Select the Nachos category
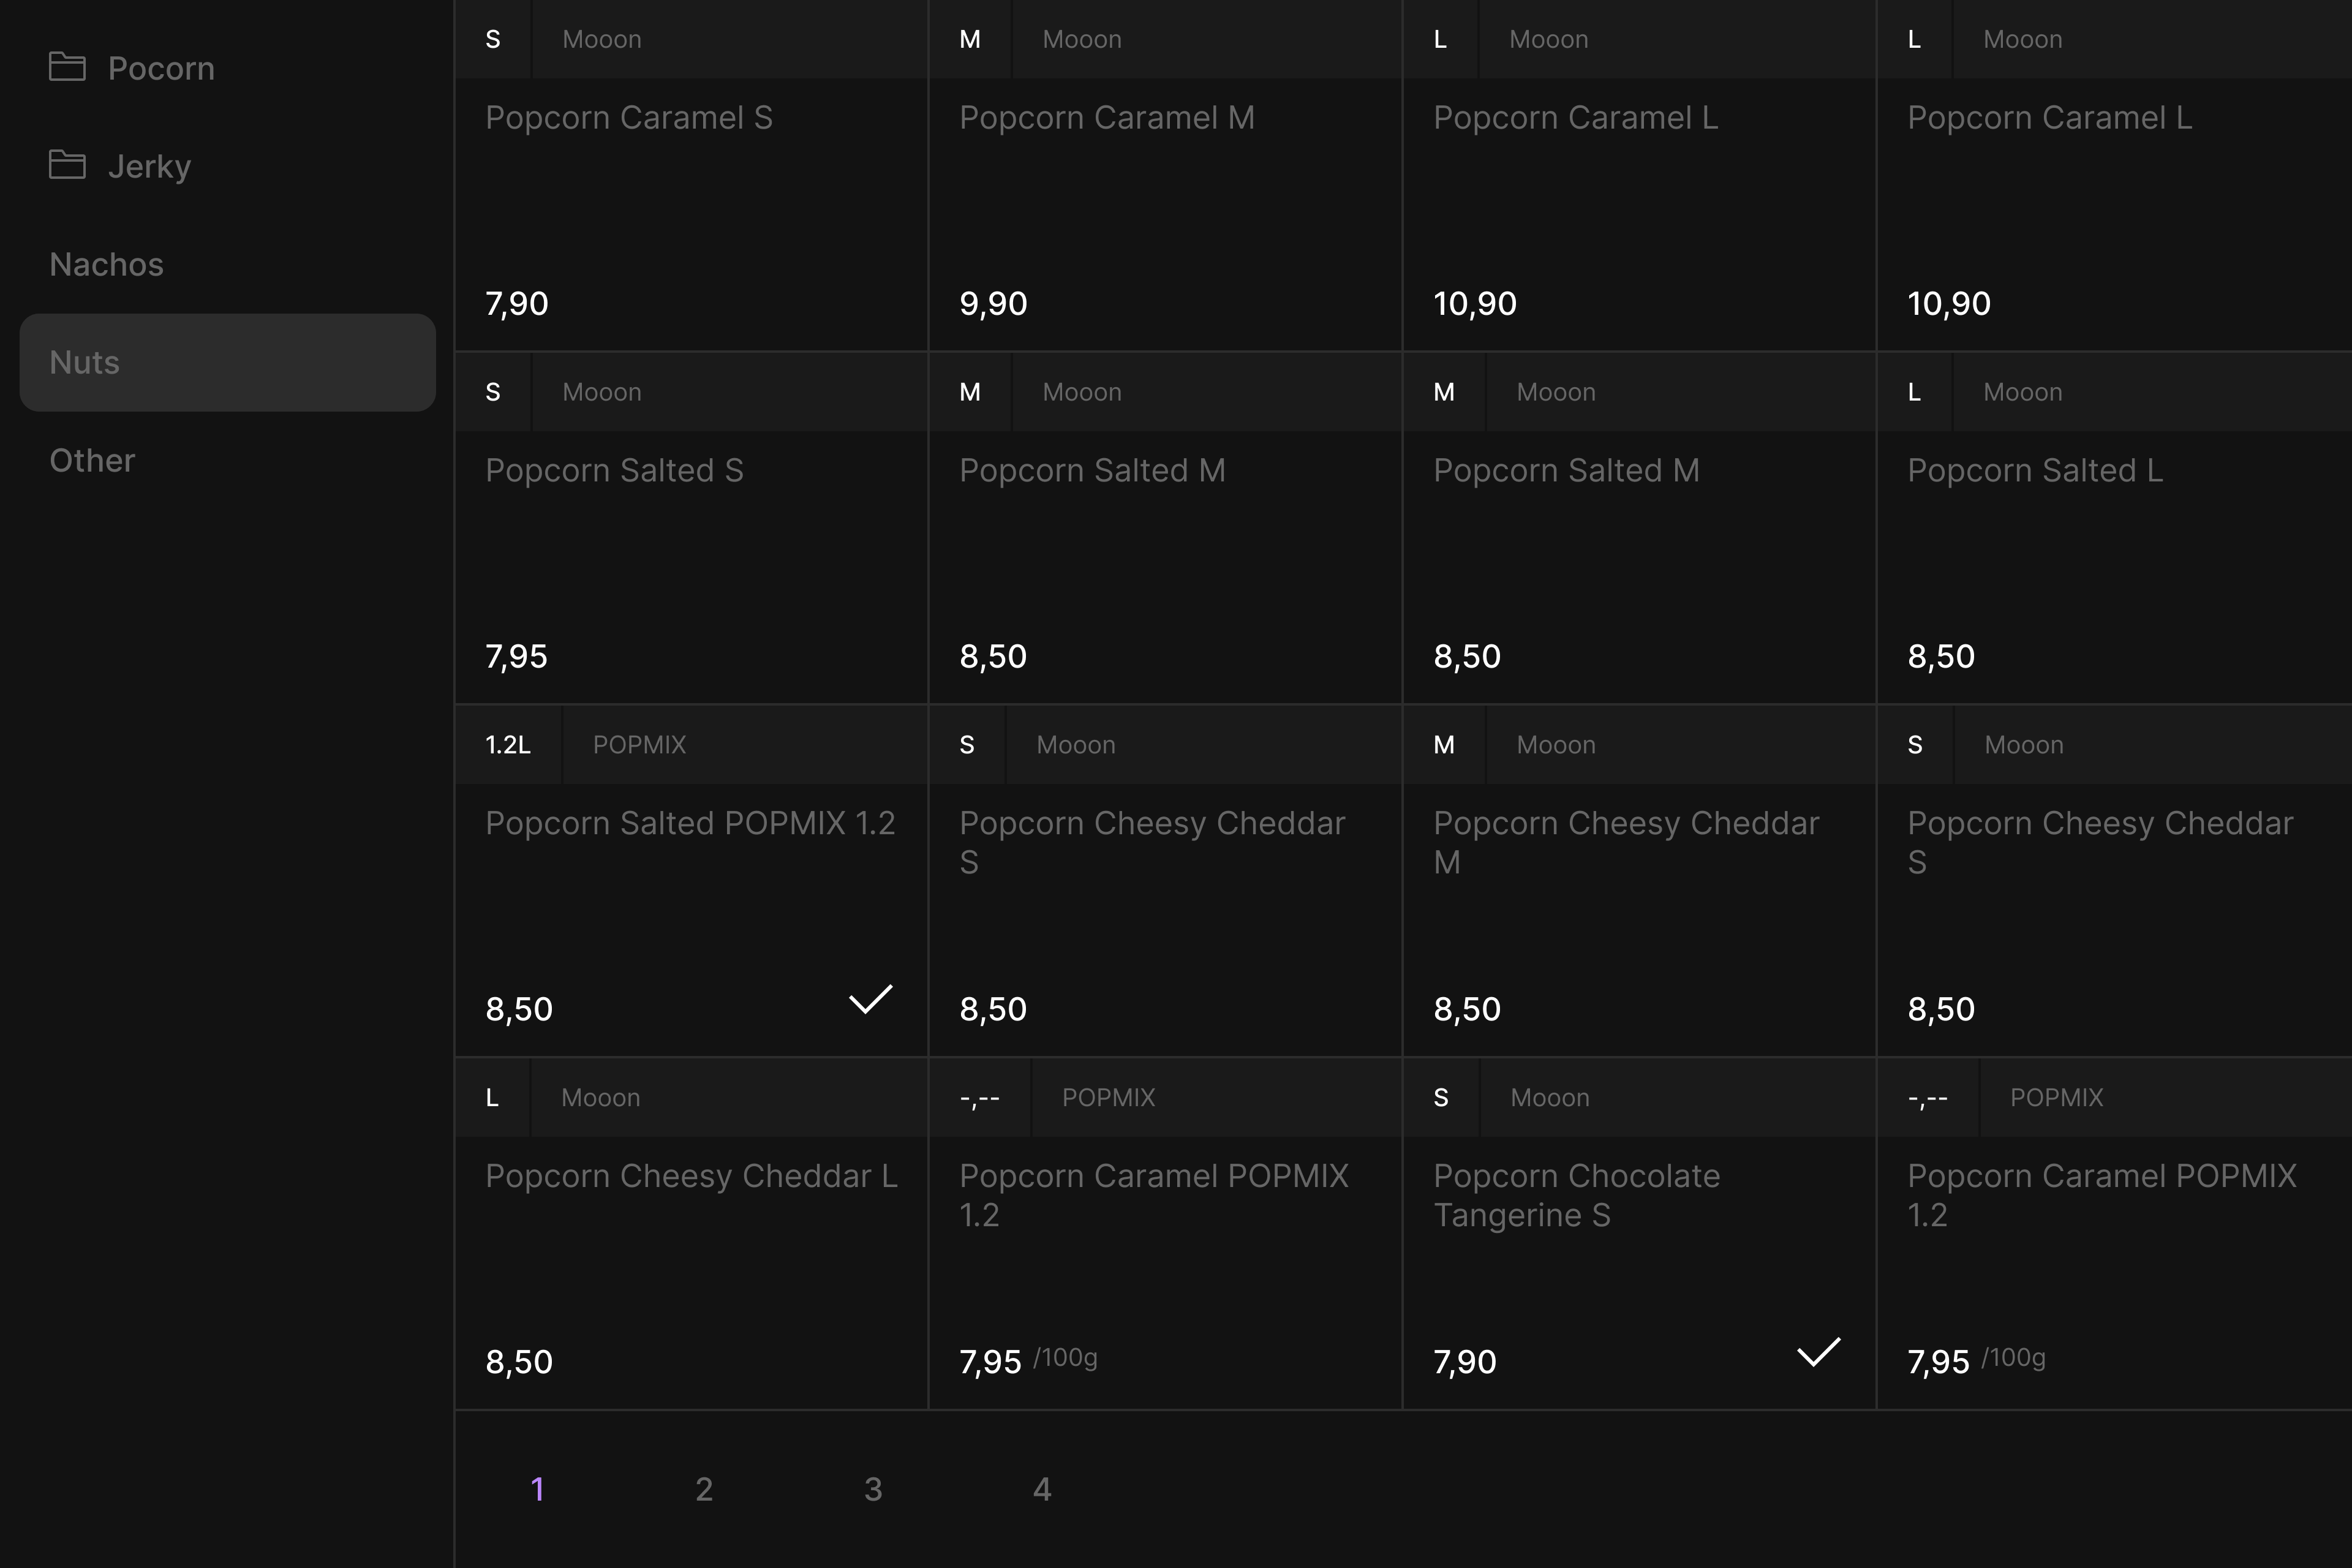The width and height of the screenshot is (2352, 1568). tap(106, 264)
